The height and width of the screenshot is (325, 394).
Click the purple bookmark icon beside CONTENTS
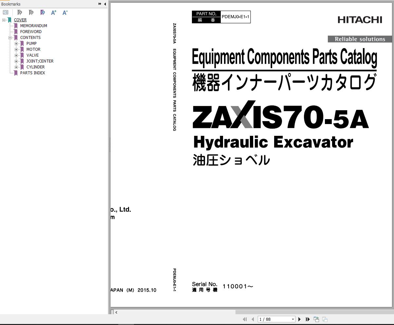pyautogui.click(x=16, y=38)
